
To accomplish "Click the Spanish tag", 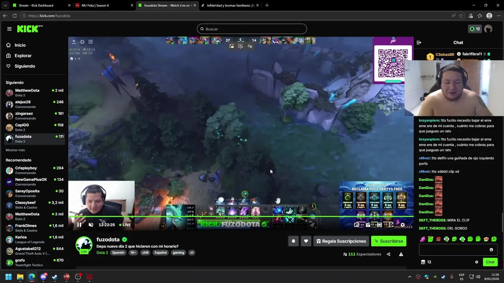I will click(118, 253).
